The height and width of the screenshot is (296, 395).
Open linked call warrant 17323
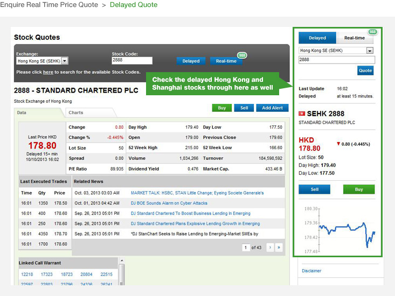[x=46, y=274]
